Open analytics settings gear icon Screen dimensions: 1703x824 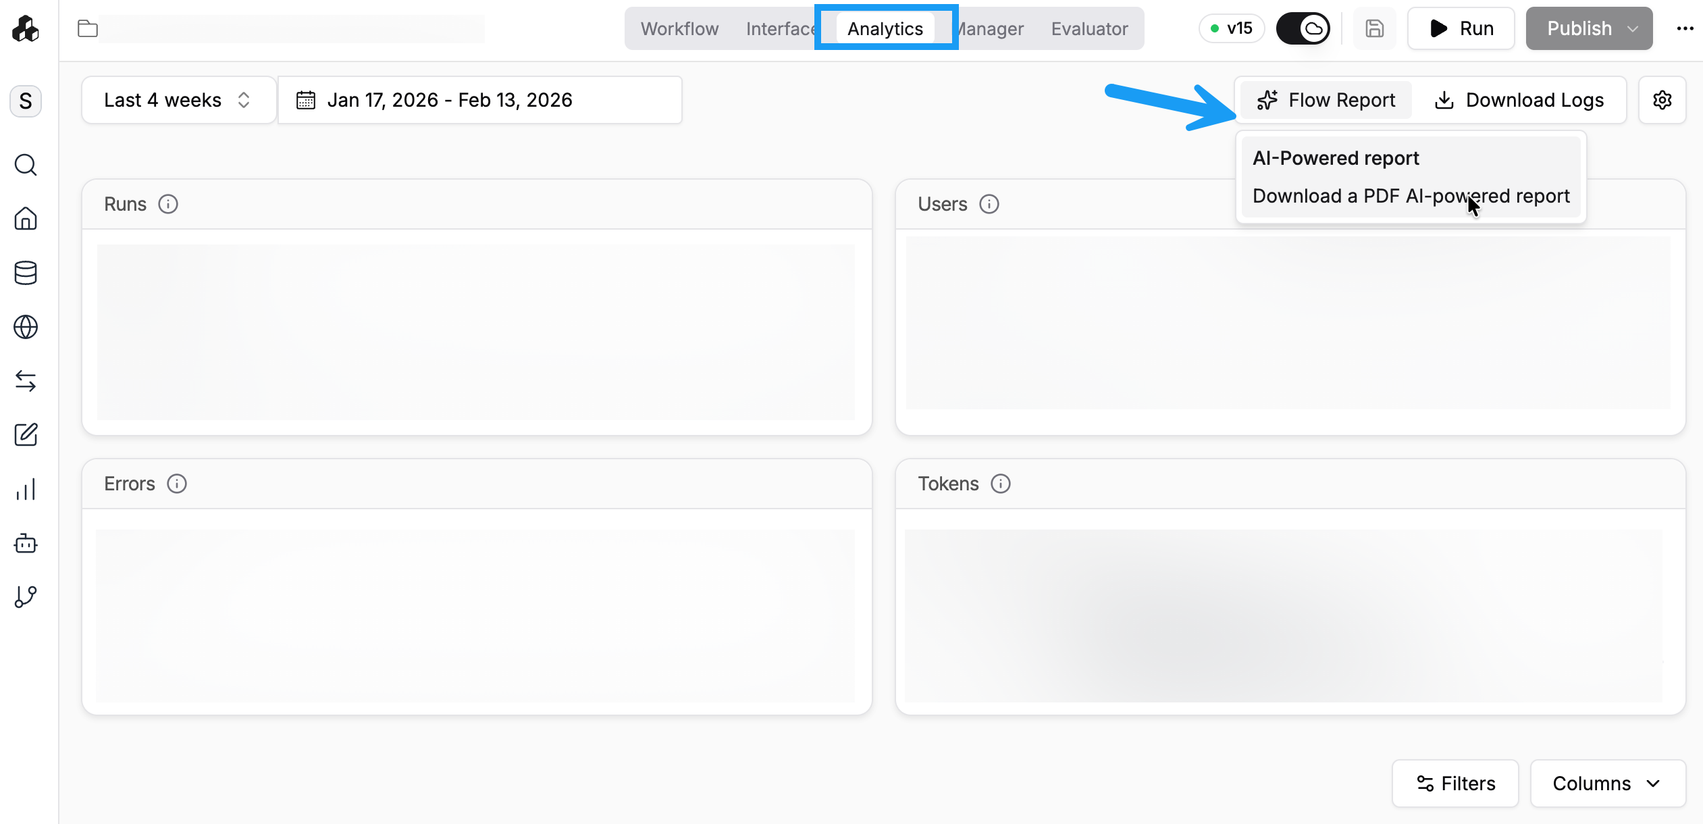click(1662, 100)
